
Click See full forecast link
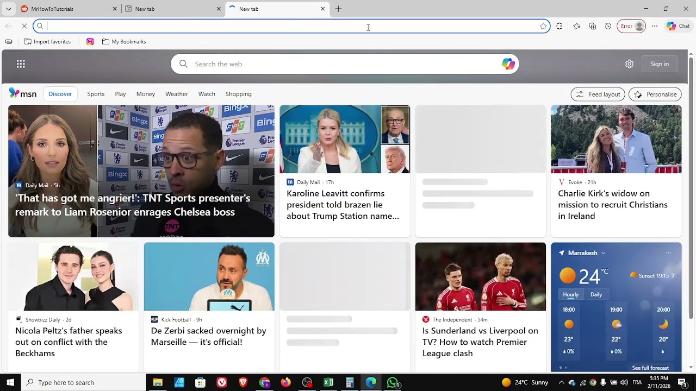click(650, 368)
